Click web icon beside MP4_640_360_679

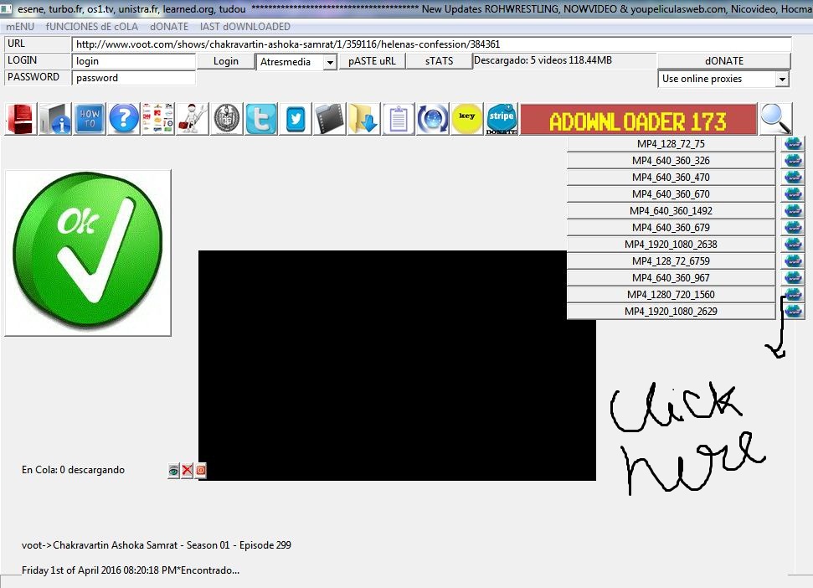(x=793, y=227)
